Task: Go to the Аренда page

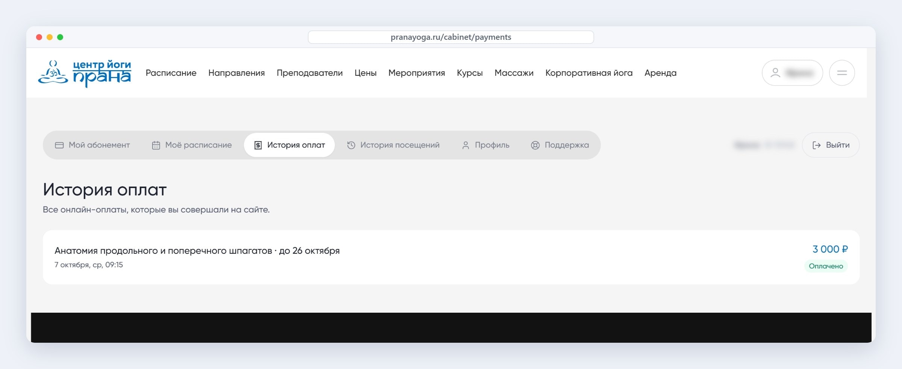Action: [660, 73]
